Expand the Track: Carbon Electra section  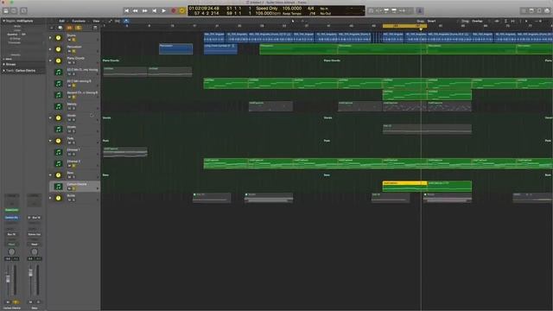click(3, 71)
